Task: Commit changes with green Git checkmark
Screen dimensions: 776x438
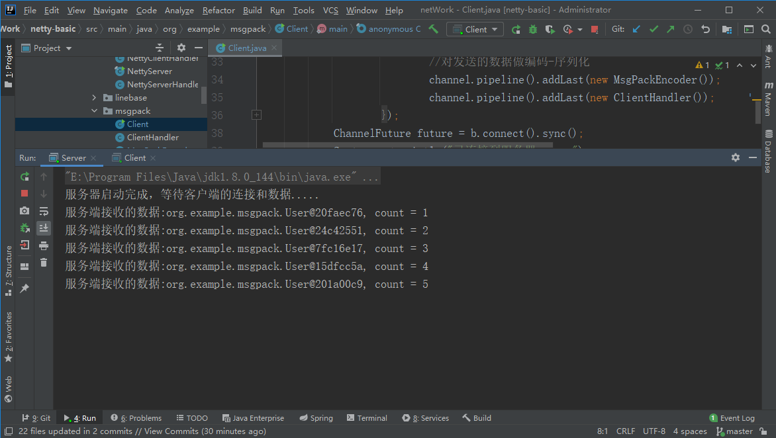Action: point(654,29)
